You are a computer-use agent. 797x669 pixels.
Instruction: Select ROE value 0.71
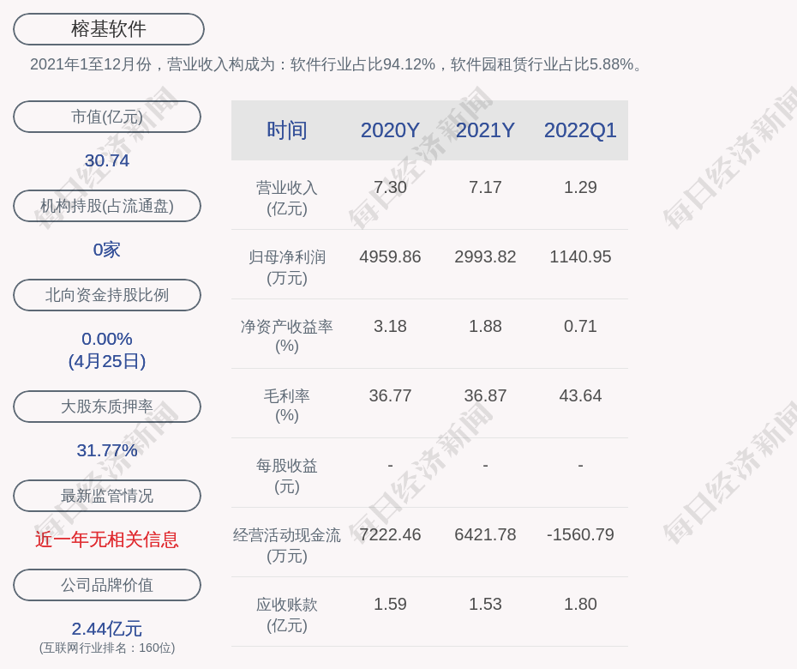pos(580,326)
